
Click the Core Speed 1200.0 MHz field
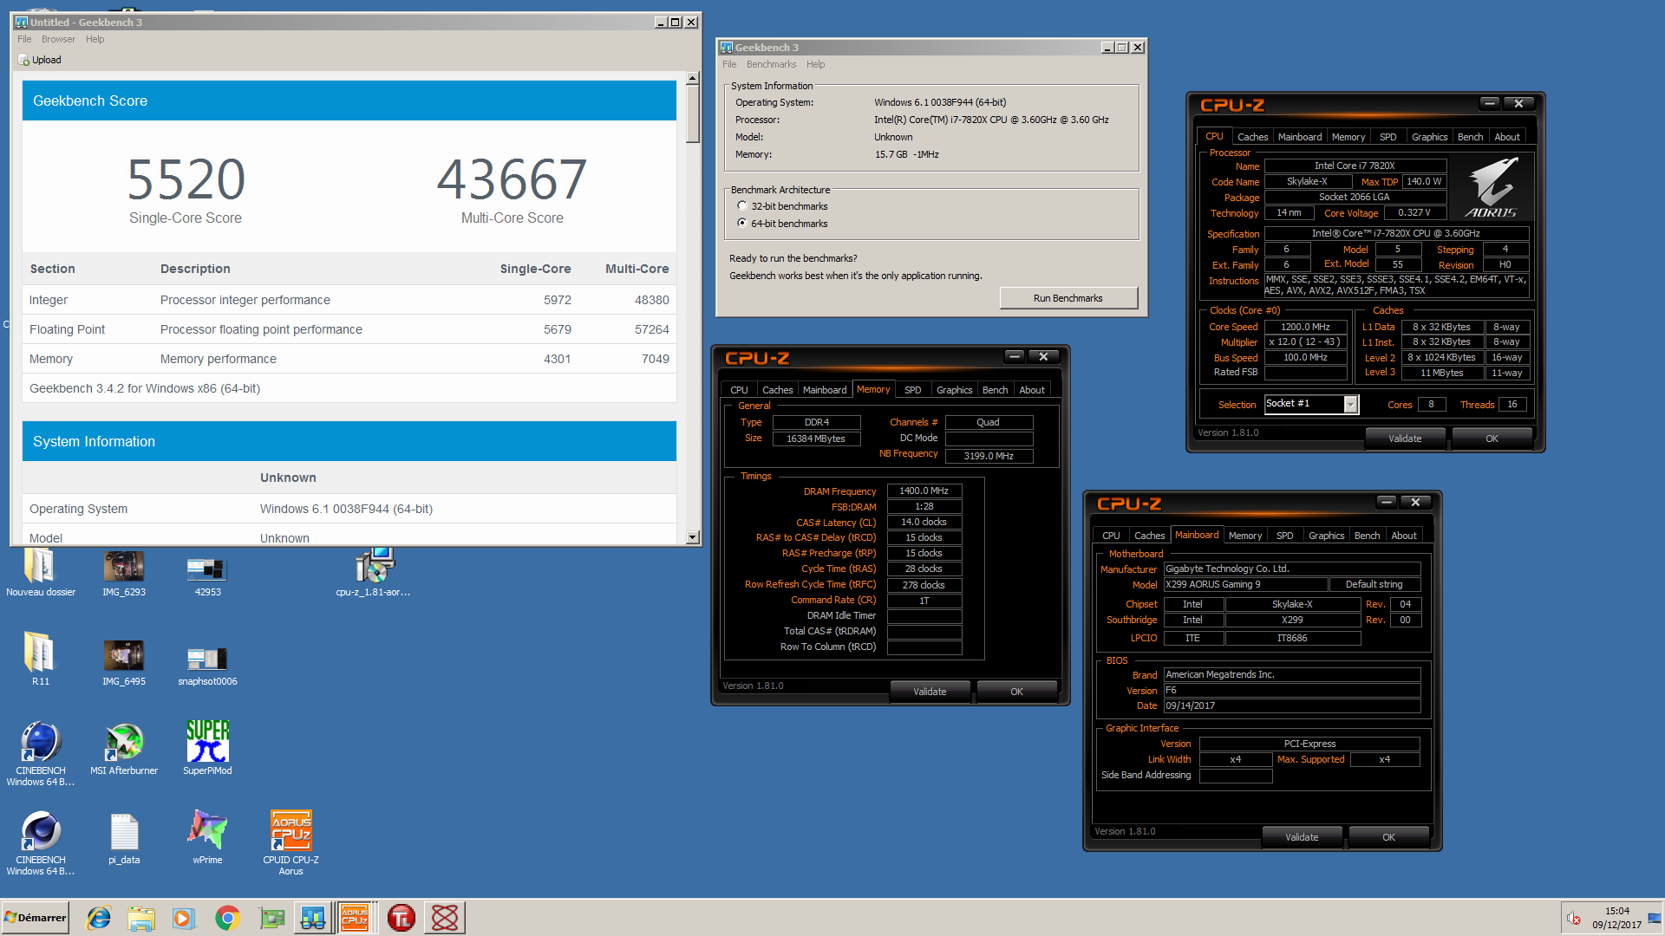point(1305,327)
